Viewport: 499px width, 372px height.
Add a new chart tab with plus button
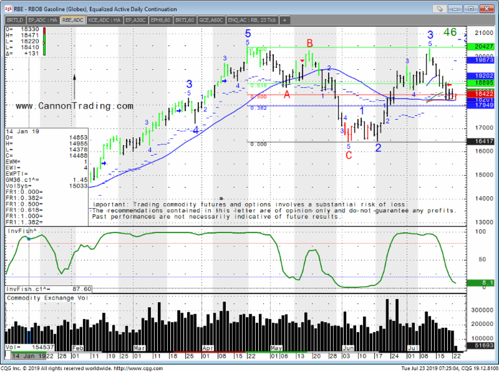285,20
